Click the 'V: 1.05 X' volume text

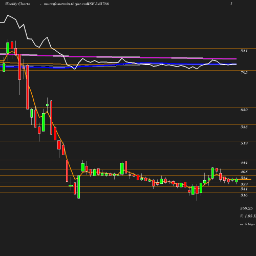click(248, 216)
